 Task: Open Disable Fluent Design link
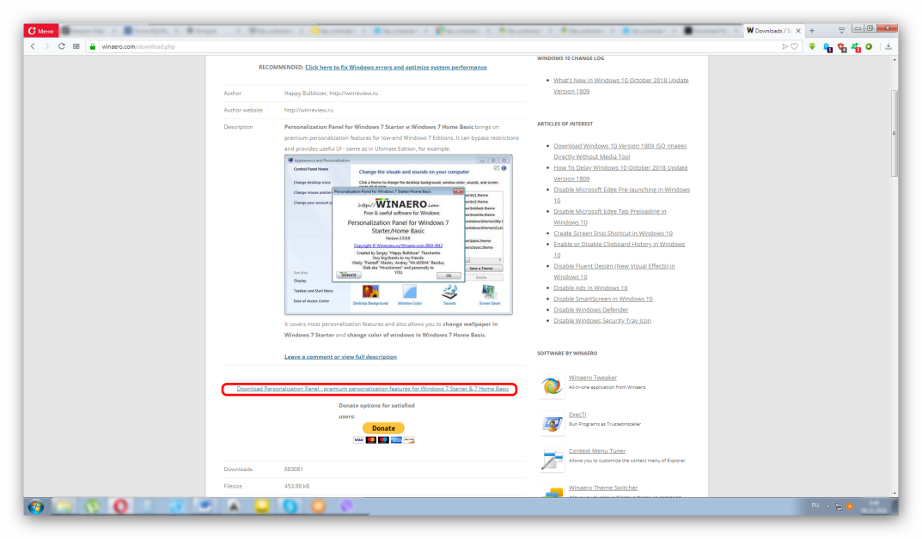point(614,271)
